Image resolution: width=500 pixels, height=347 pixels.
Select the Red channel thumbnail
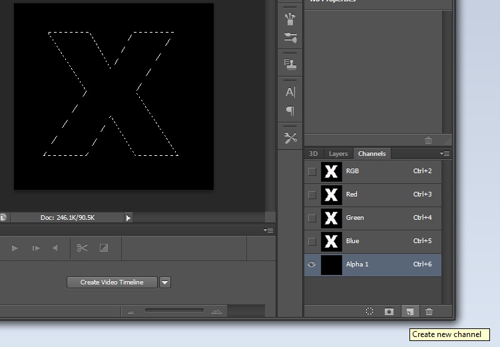pyautogui.click(x=332, y=195)
